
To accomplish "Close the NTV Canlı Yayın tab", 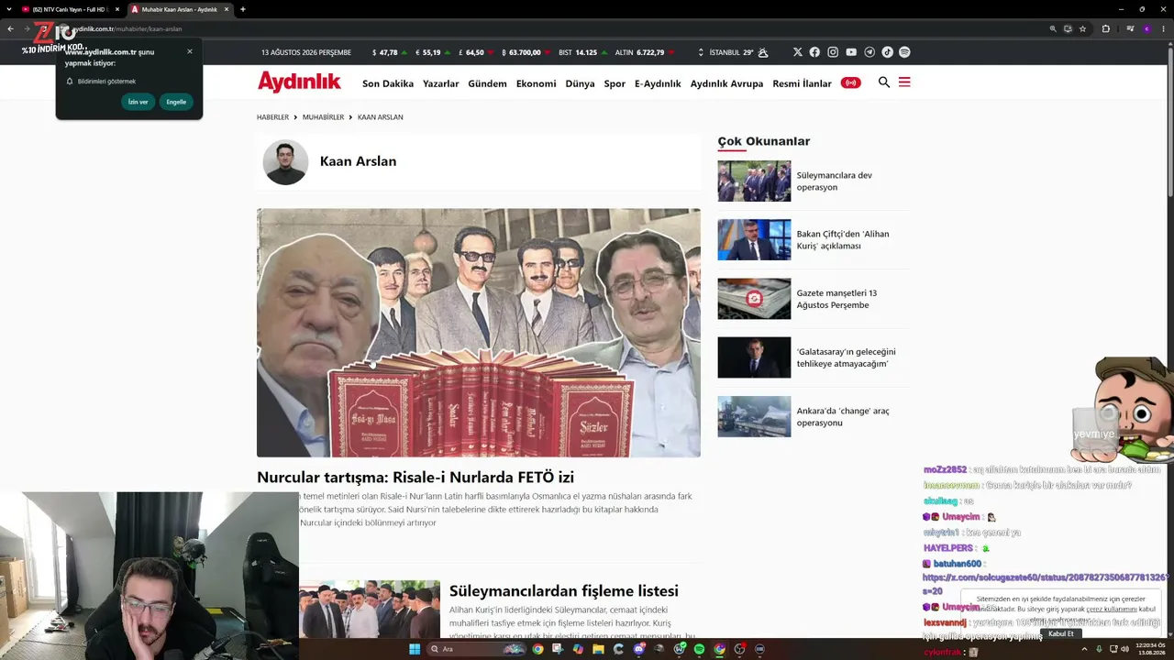I will (117, 9).
